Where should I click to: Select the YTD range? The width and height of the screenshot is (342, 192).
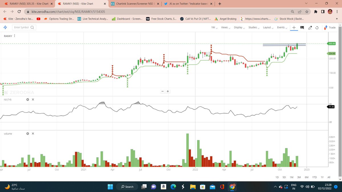pyautogui.click(x=314, y=177)
